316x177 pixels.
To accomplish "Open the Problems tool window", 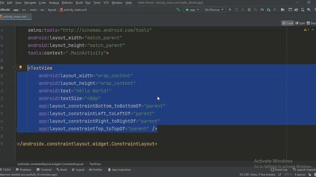I will coord(24,170).
